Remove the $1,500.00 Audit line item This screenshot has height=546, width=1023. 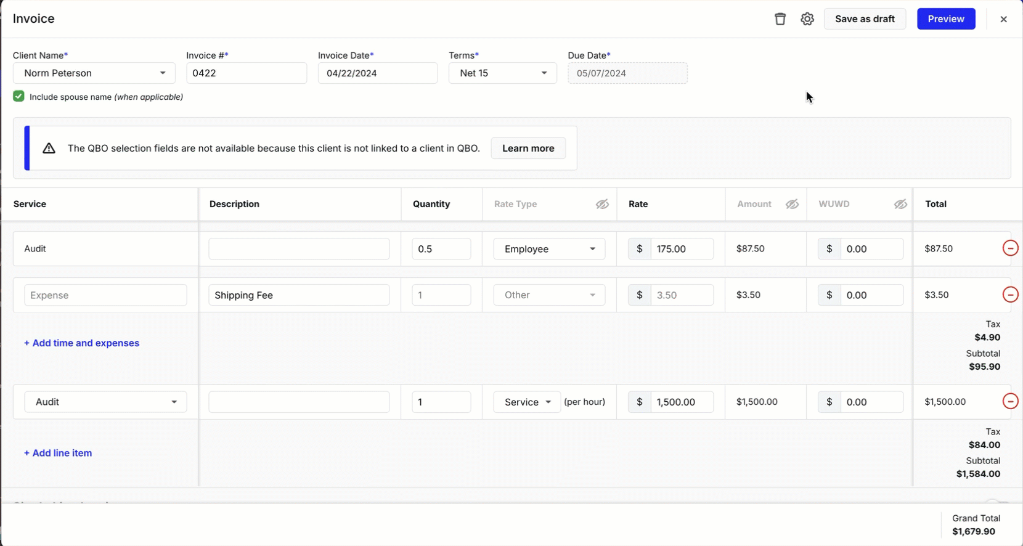1010,401
